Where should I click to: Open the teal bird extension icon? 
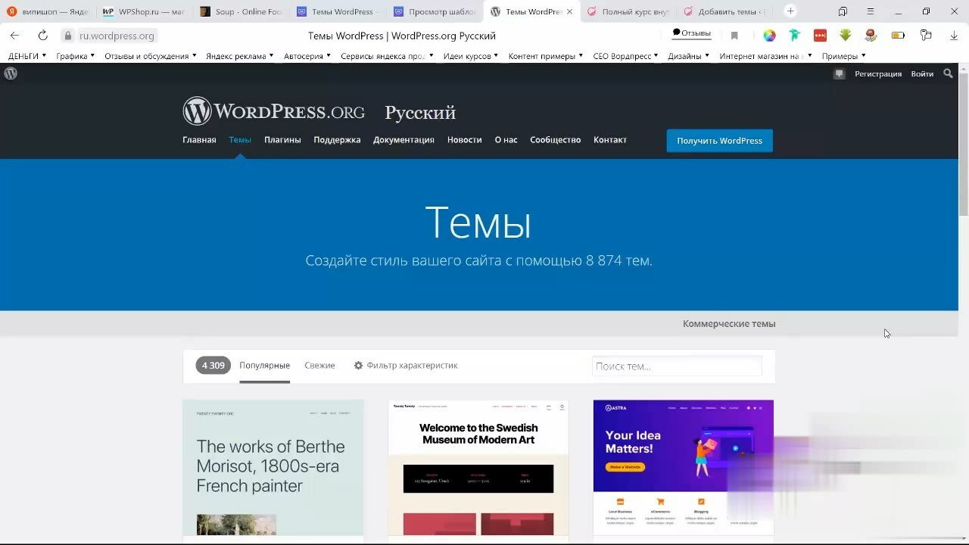[x=794, y=36]
